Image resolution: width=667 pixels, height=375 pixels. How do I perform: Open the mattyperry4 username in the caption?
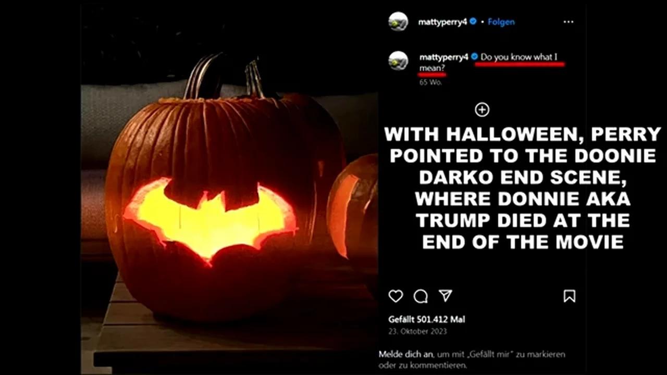(444, 57)
